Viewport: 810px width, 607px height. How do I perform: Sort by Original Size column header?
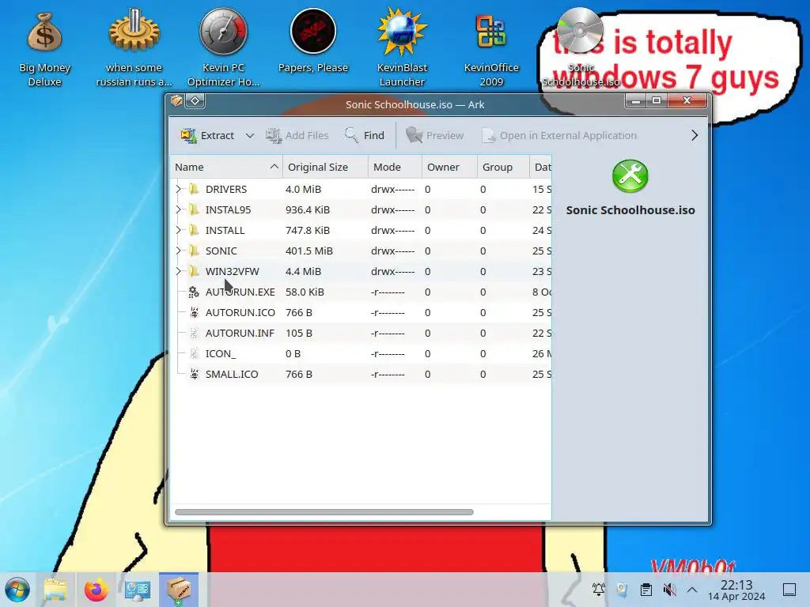tap(325, 167)
